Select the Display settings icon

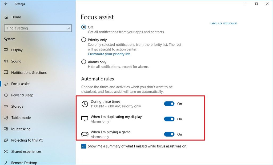[6, 50]
